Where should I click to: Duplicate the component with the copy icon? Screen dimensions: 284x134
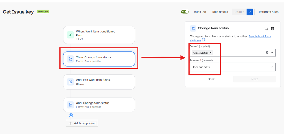tap(266, 28)
